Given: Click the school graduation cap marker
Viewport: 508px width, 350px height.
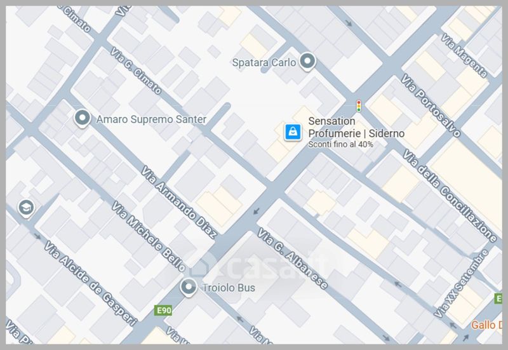Looking at the screenshot, I should point(26,208).
